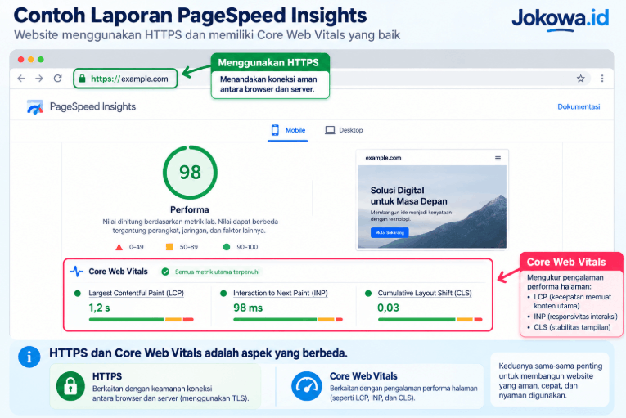Click the green dot next to CLS
Screen dimensions: 626x418
(368, 294)
